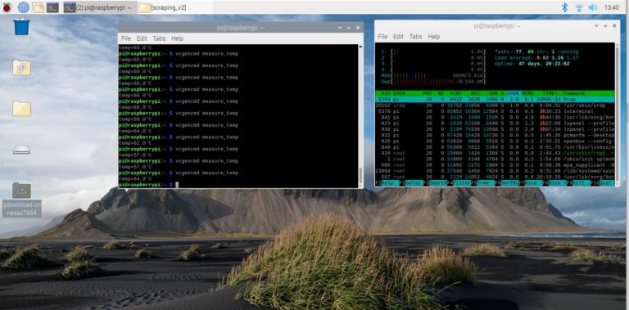Switch to the (2) pi@raspberrypi taskbar button
The image size is (629, 310).
99,7
